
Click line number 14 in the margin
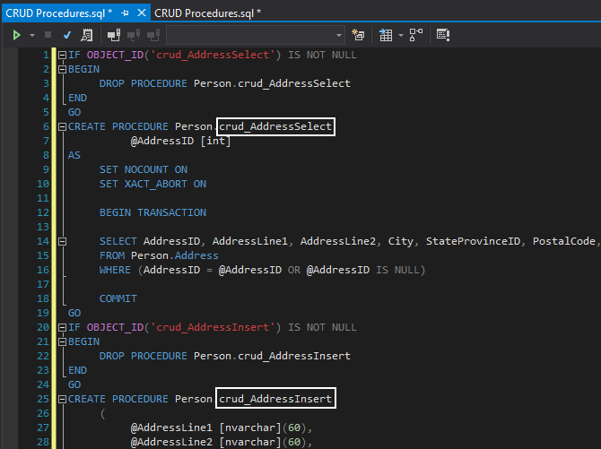pyautogui.click(x=43, y=241)
